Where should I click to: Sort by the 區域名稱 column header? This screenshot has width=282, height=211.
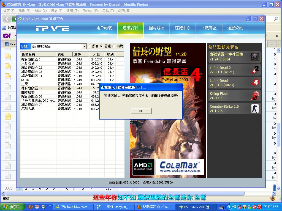pyautogui.click(x=38, y=54)
